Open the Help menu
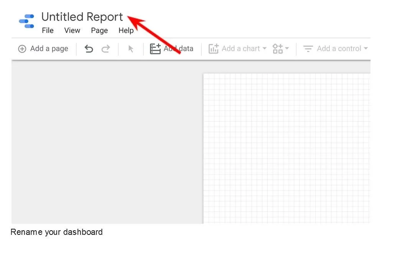This screenshot has height=280, width=395. (126, 31)
